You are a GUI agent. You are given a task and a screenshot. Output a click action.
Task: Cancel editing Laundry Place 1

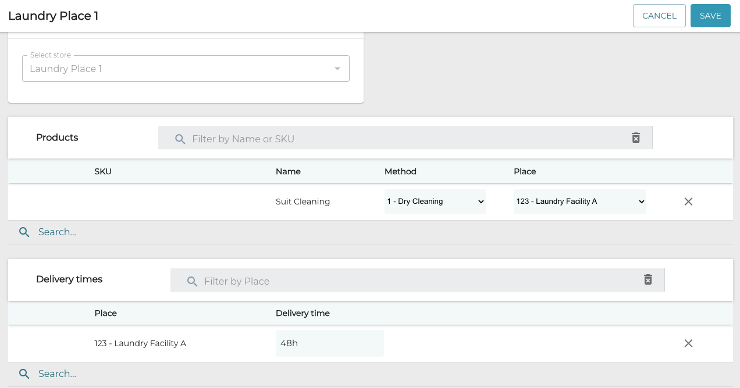tap(659, 16)
